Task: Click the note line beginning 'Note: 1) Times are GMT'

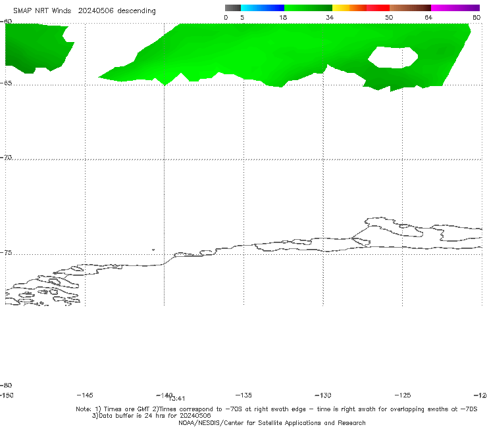Action: click(x=276, y=409)
